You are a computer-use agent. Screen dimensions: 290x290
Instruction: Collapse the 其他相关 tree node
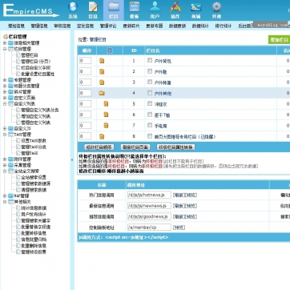5,202
